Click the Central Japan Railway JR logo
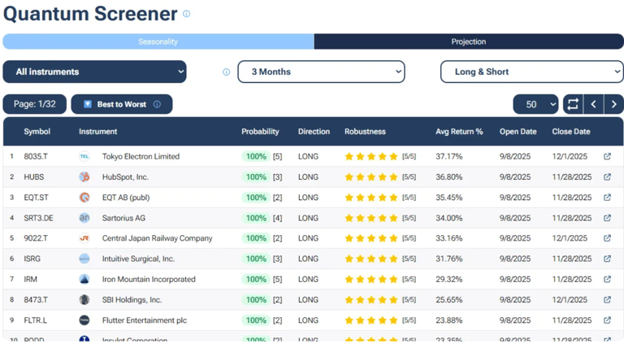624x348 pixels. coord(84,238)
